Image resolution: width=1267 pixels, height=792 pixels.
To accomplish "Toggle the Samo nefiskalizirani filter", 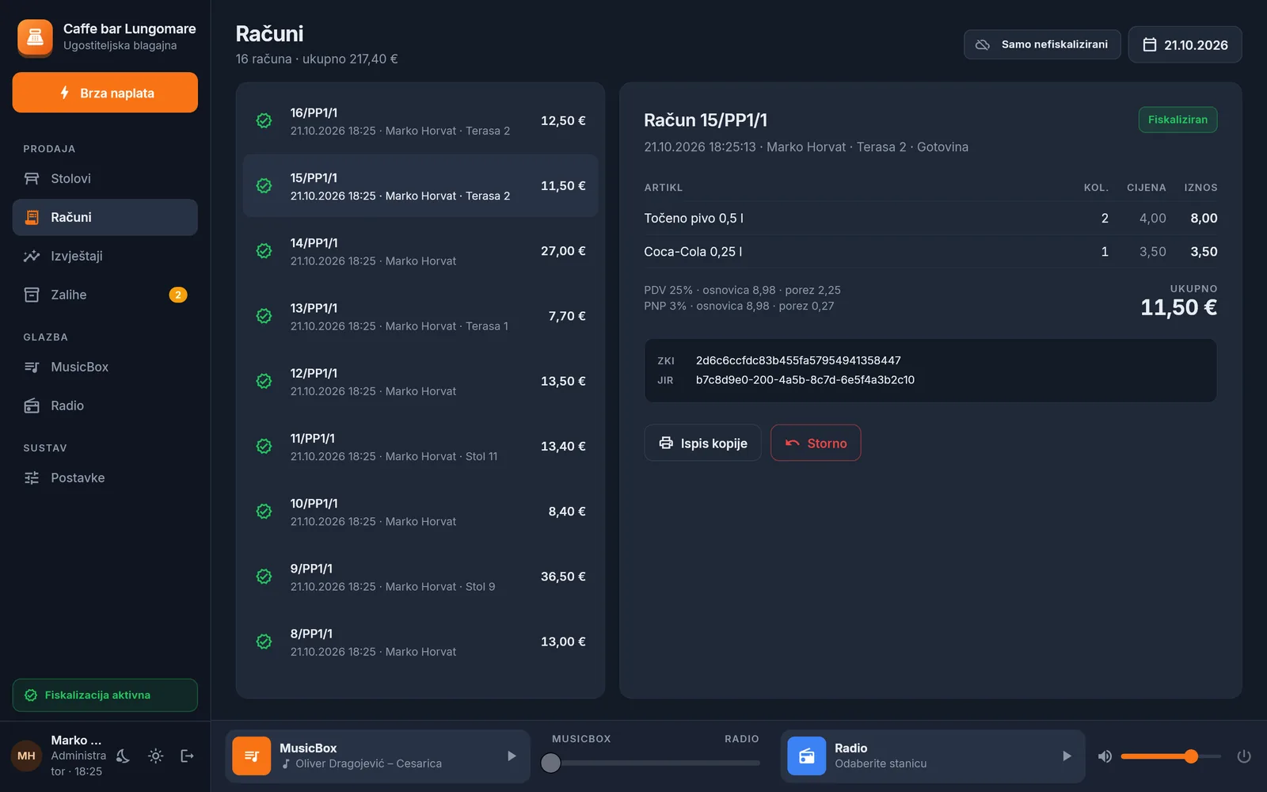I will [1042, 44].
